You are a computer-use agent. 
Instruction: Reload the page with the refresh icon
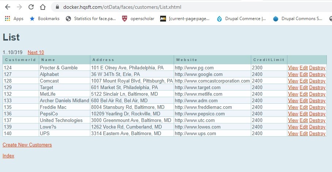point(31,7)
